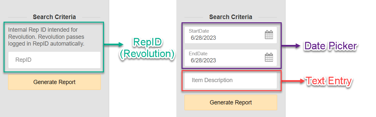Focus the Item Description text field
Screen dimensions: 376x117
tap(231, 80)
